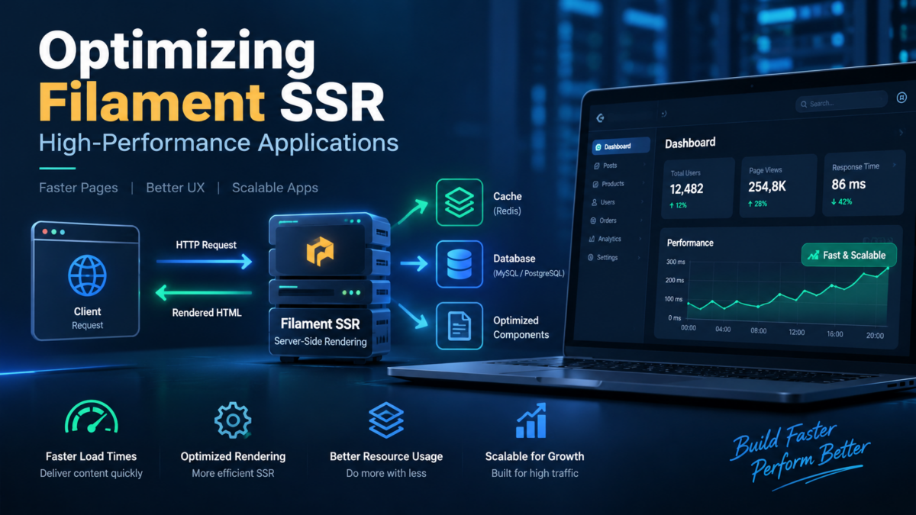Click the Analytics chart icon in sidebar

pyautogui.click(x=592, y=239)
